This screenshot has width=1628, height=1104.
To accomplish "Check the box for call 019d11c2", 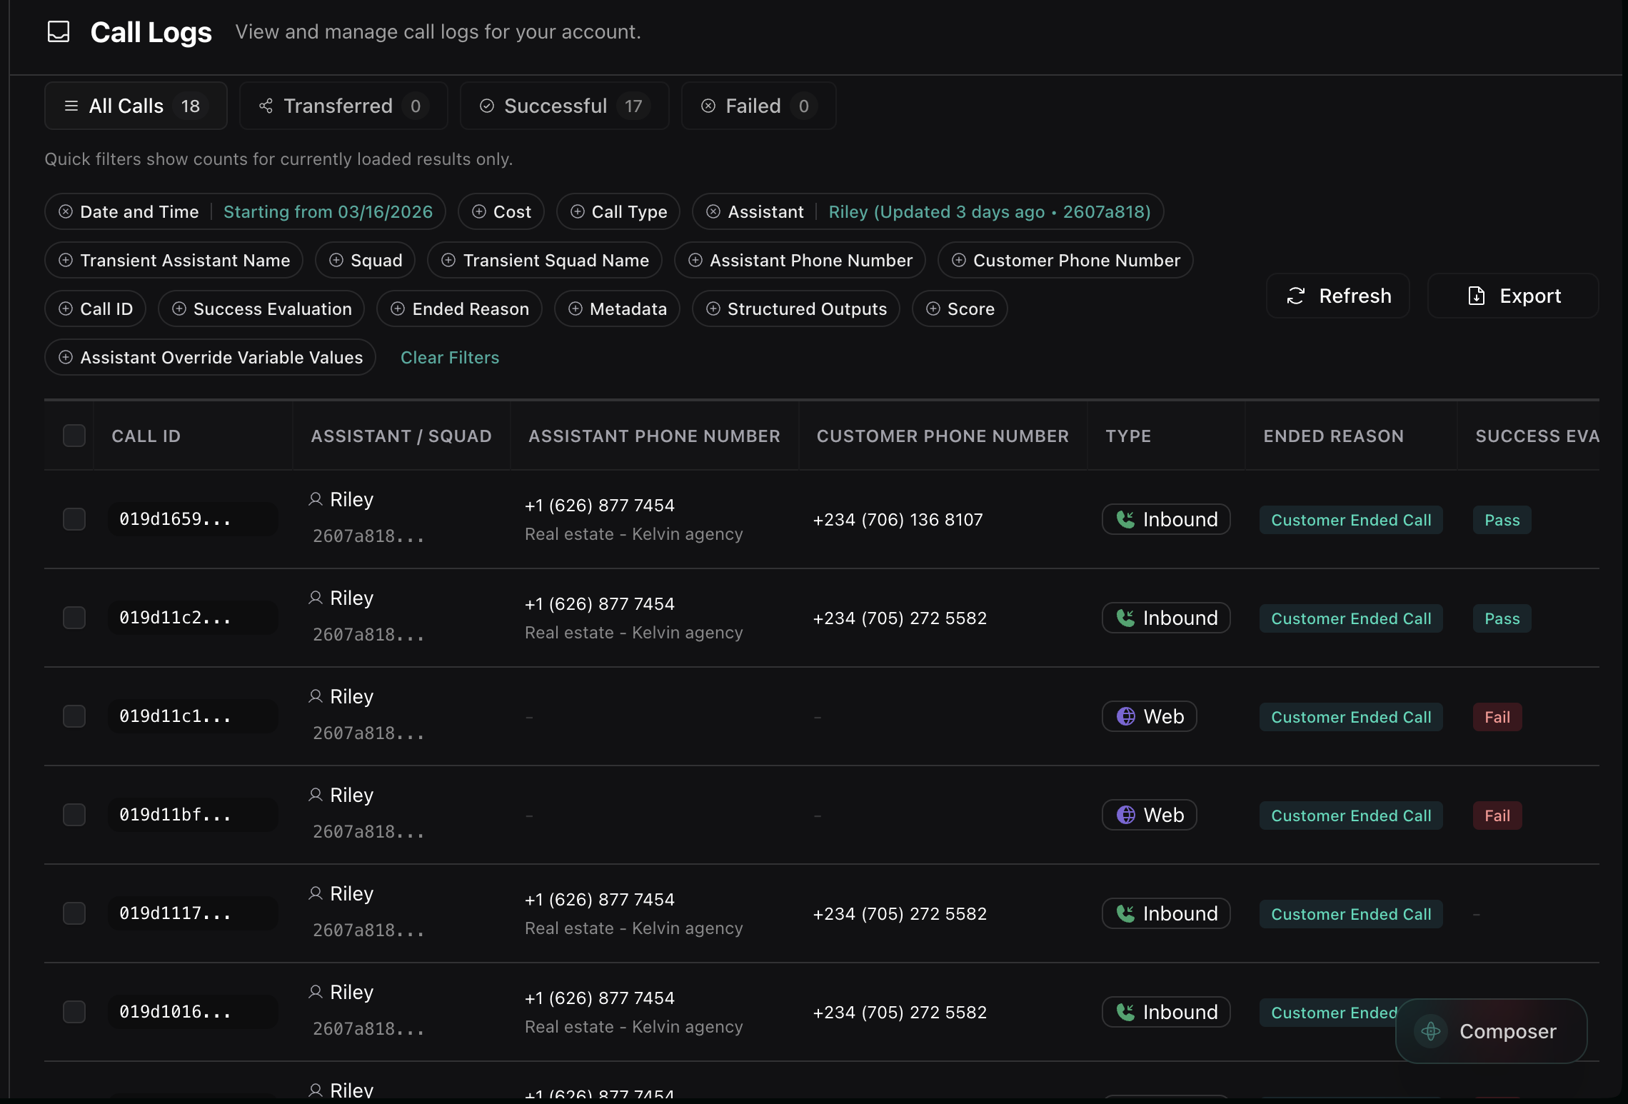I will click(74, 618).
